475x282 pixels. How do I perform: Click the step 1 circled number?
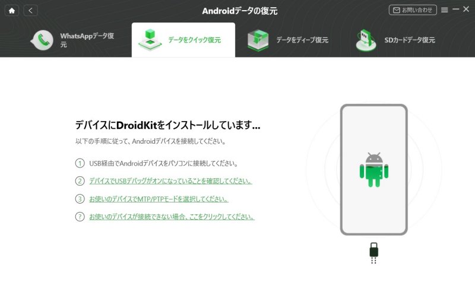click(x=80, y=163)
